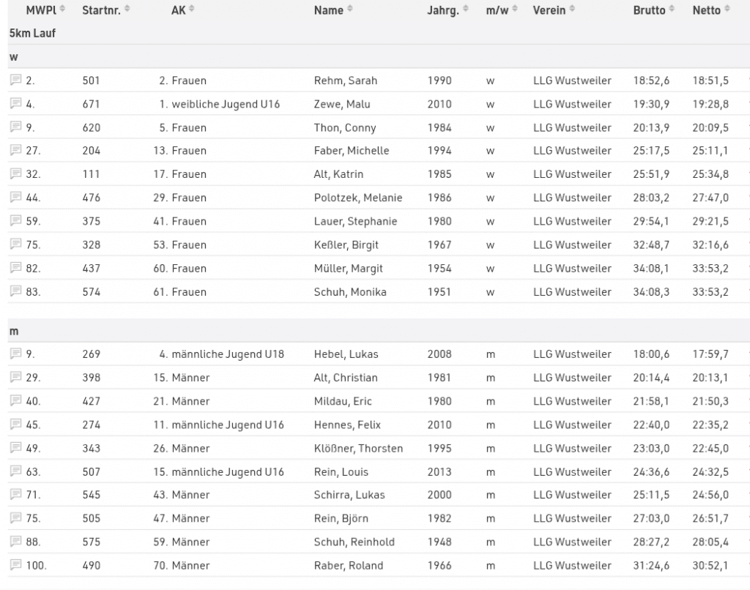This screenshot has width=750, height=590.
Task: Open the comment icon for Schuh, Monika
Action: 15,291
